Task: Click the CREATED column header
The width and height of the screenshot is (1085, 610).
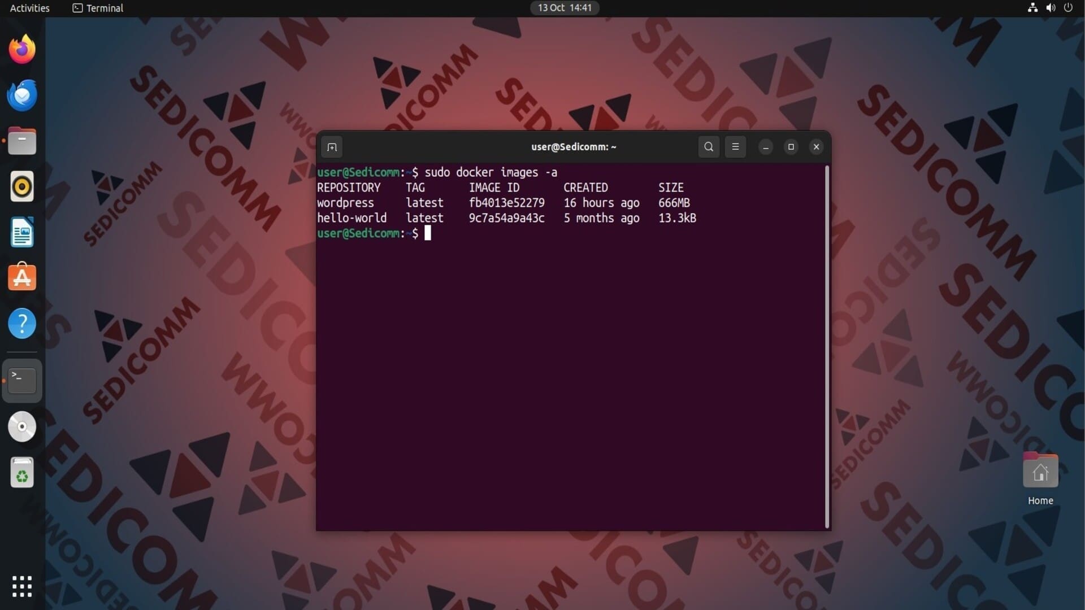Action: (x=585, y=188)
